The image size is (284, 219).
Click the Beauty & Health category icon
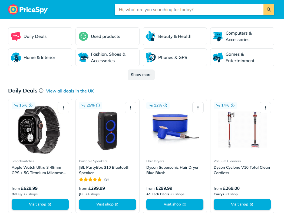[x=150, y=36]
